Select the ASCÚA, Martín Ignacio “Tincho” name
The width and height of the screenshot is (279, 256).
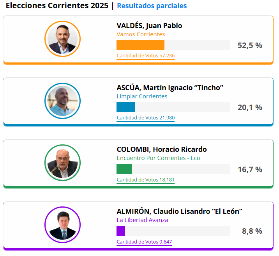pyautogui.click(x=170, y=88)
